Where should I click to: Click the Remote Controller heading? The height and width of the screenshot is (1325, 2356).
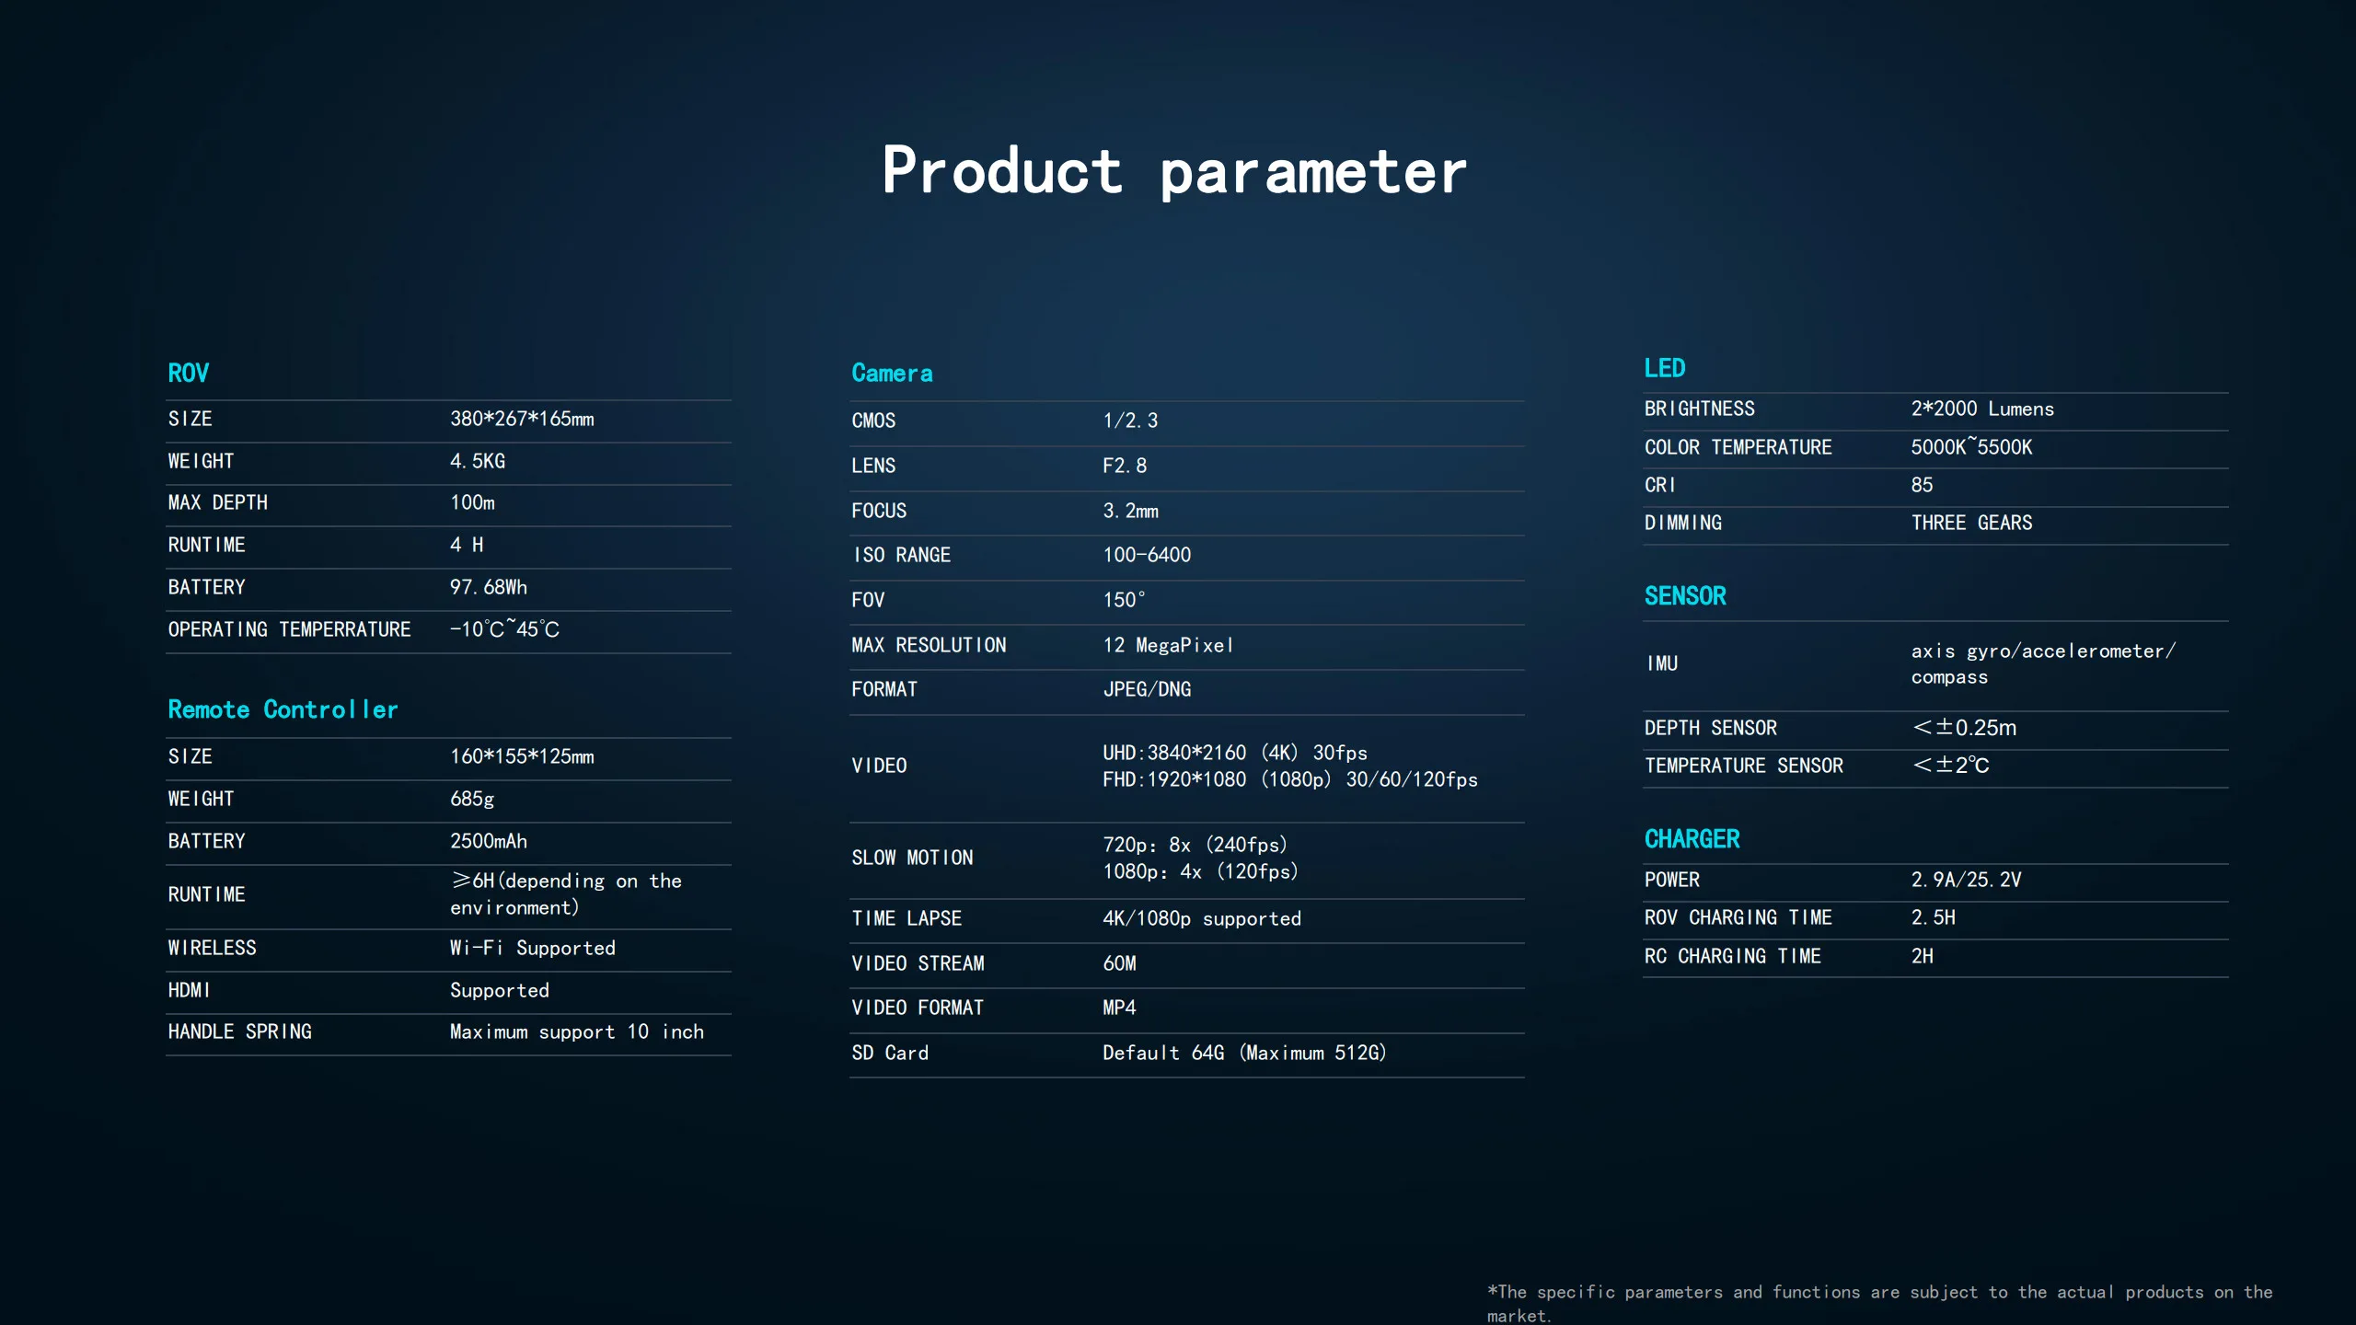click(x=283, y=709)
